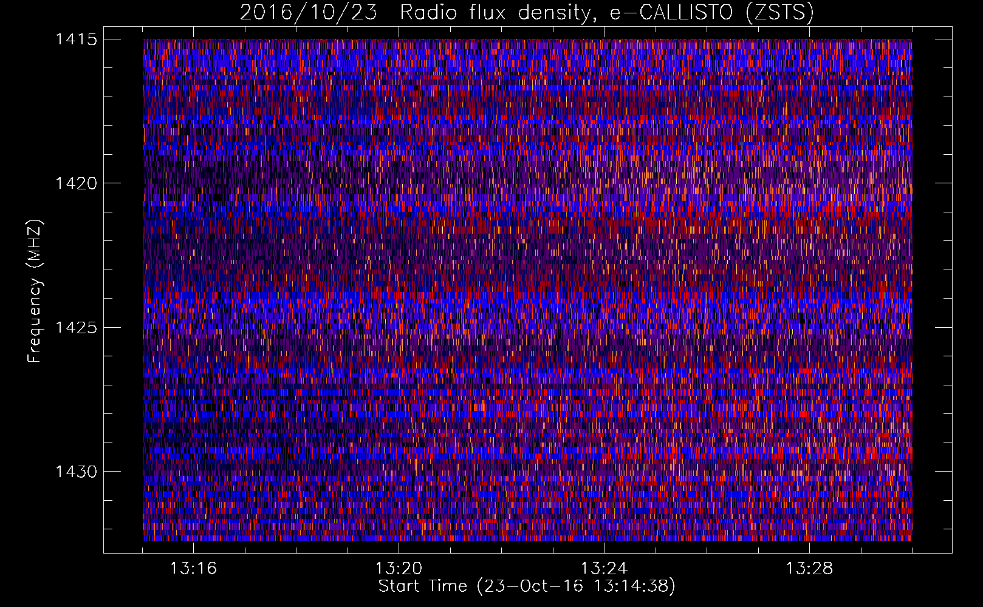This screenshot has height=607, width=983.
Task: Click the 13:24 time tick label
Action: 604,569
